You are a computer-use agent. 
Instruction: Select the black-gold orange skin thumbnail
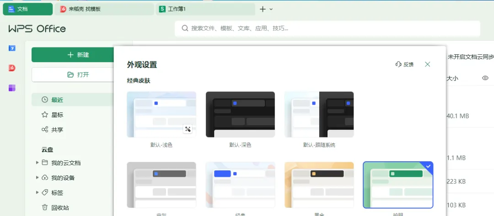pyautogui.click(x=319, y=185)
